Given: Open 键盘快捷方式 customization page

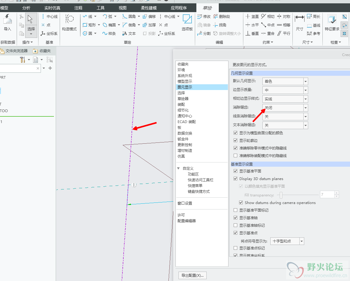Looking at the screenshot, I should (199, 192).
